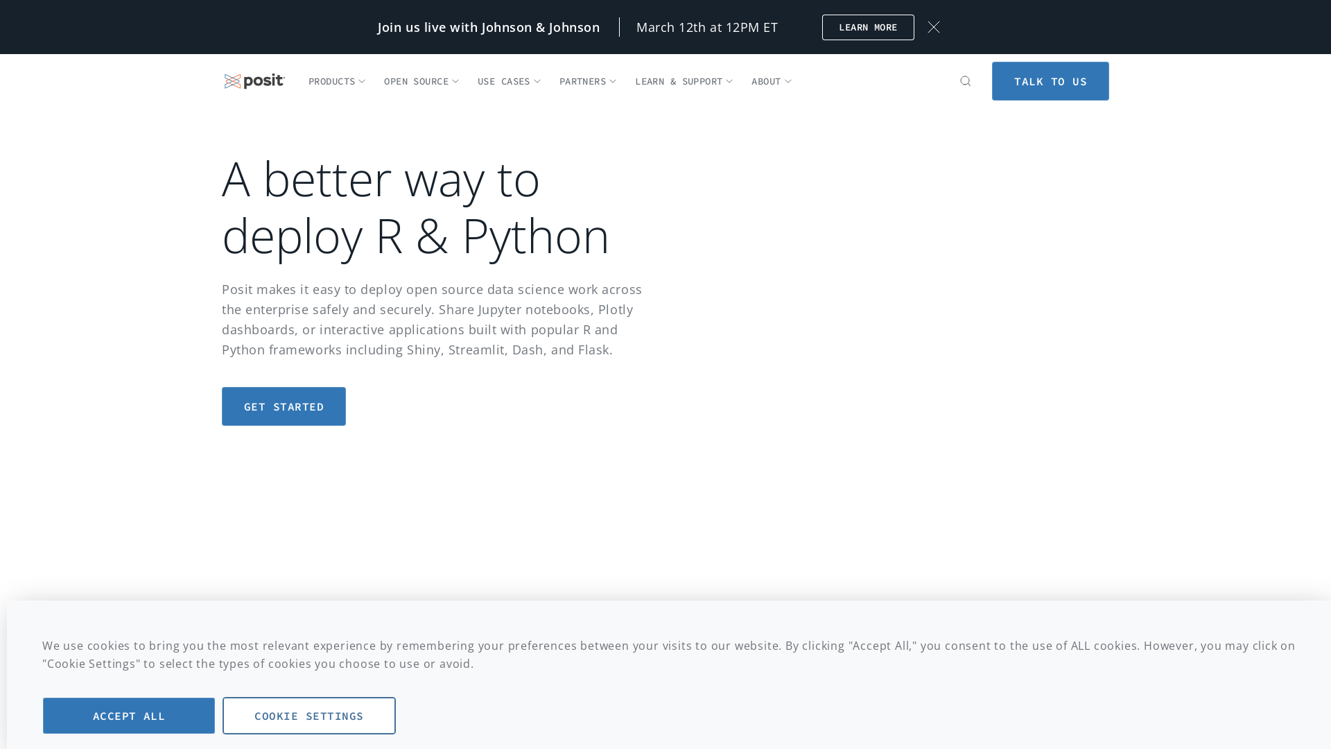Open the PARTNERS nav item

coord(582,81)
